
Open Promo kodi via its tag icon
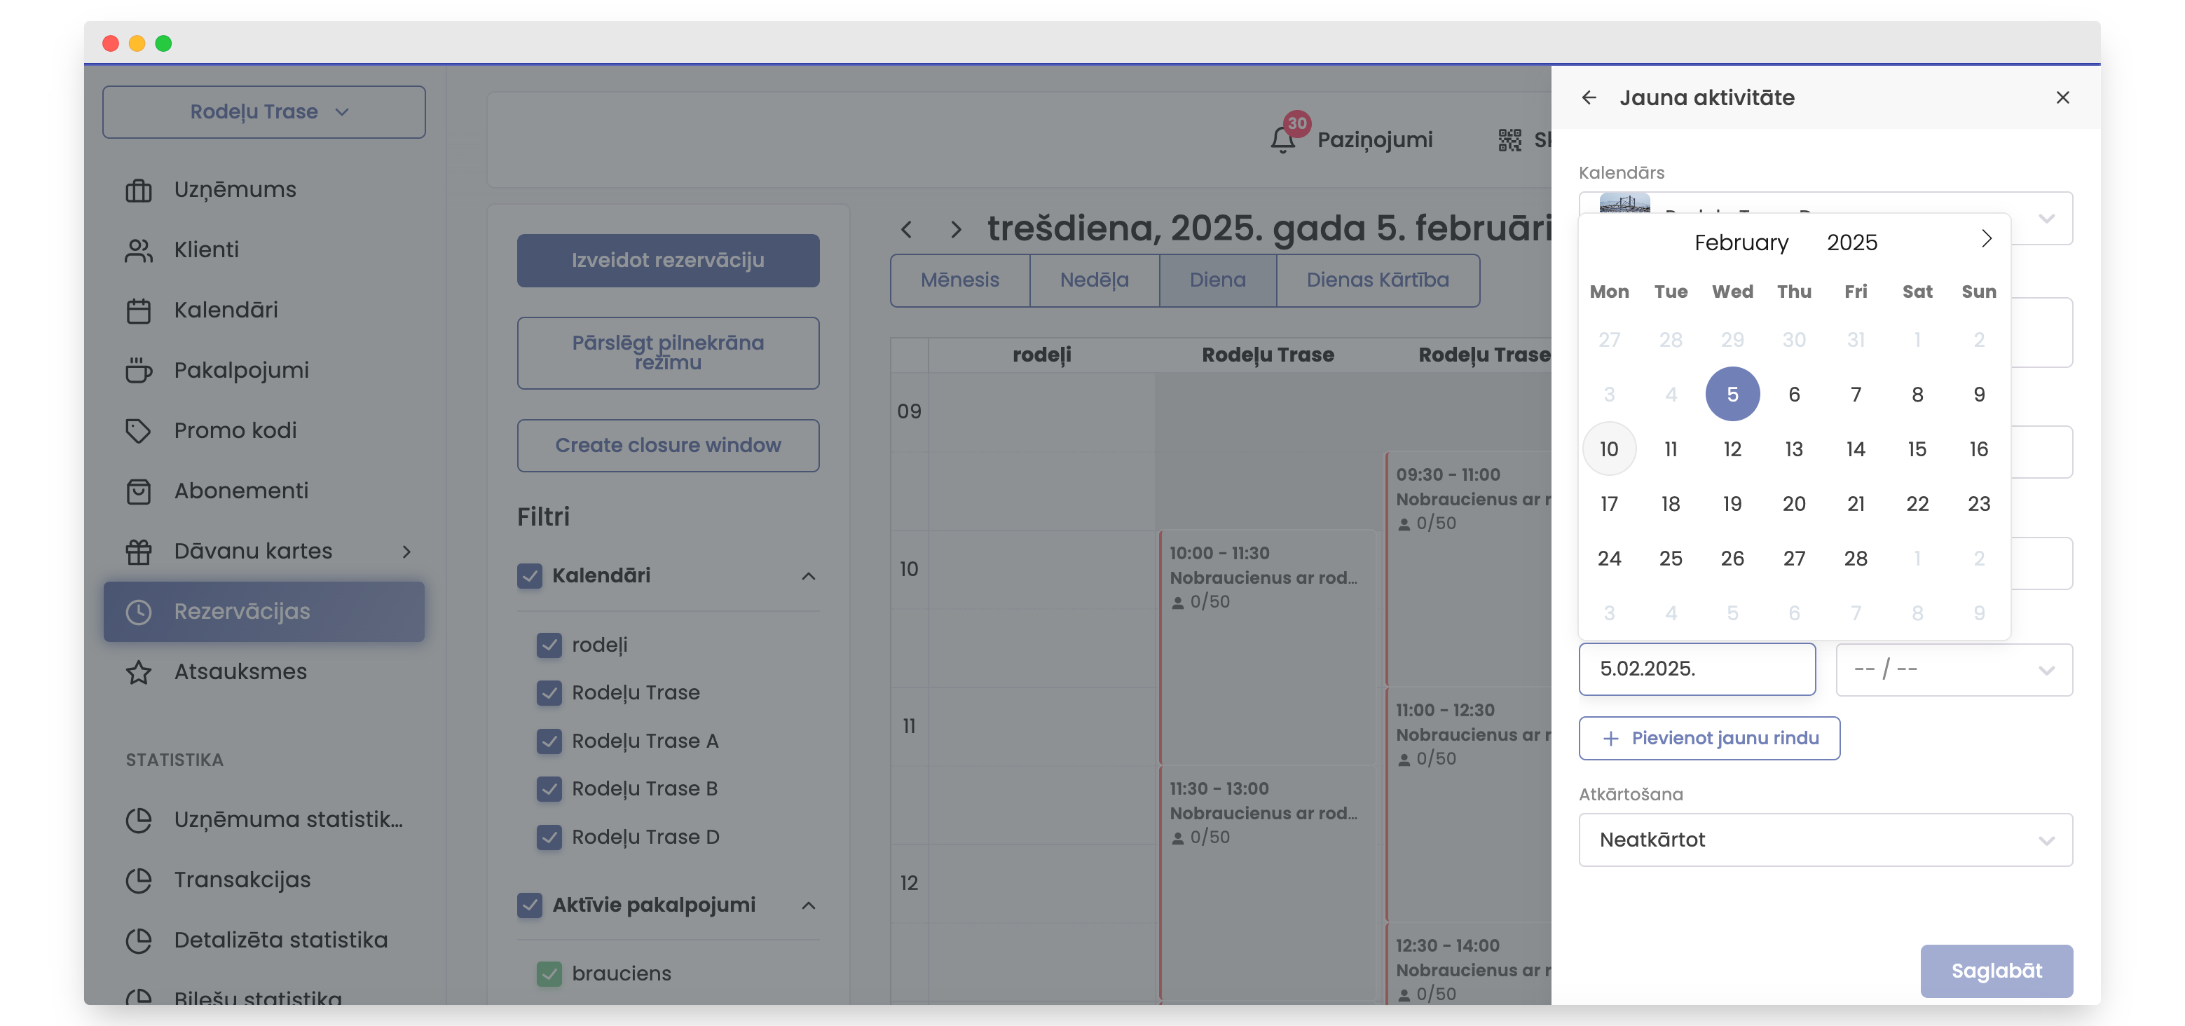click(138, 431)
